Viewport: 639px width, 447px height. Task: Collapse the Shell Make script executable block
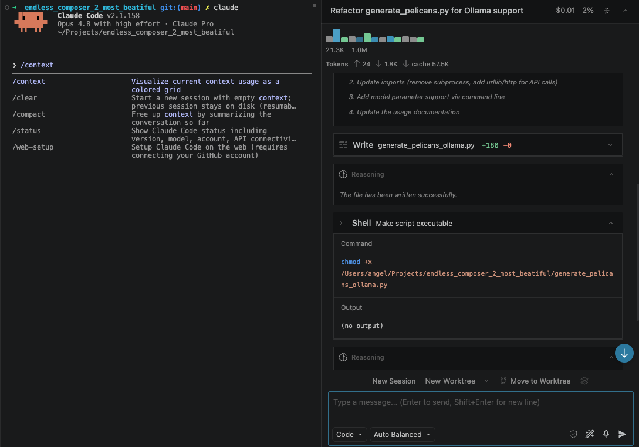click(x=610, y=223)
